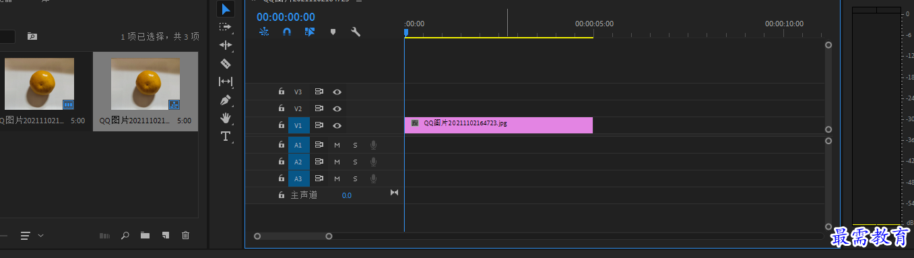Create a new bin folder
Viewport: 914px width, 258px height.
tap(145, 236)
